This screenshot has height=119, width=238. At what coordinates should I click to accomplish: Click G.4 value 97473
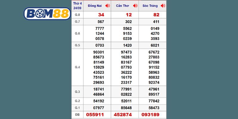click(126, 52)
